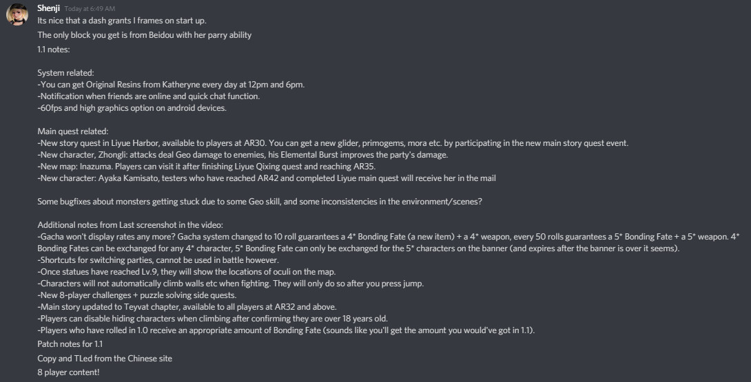Click the Original Resins from Katheryne line
The width and height of the screenshot is (751, 382).
(171, 85)
